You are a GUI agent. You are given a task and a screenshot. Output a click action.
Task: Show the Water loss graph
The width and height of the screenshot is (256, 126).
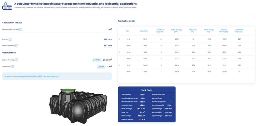tap(101, 67)
